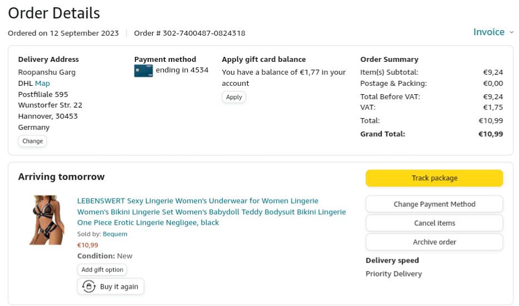Viewport: 519px width, 306px height.
Task: Click Add gift option
Action: pyautogui.click(x=102, y=270)
